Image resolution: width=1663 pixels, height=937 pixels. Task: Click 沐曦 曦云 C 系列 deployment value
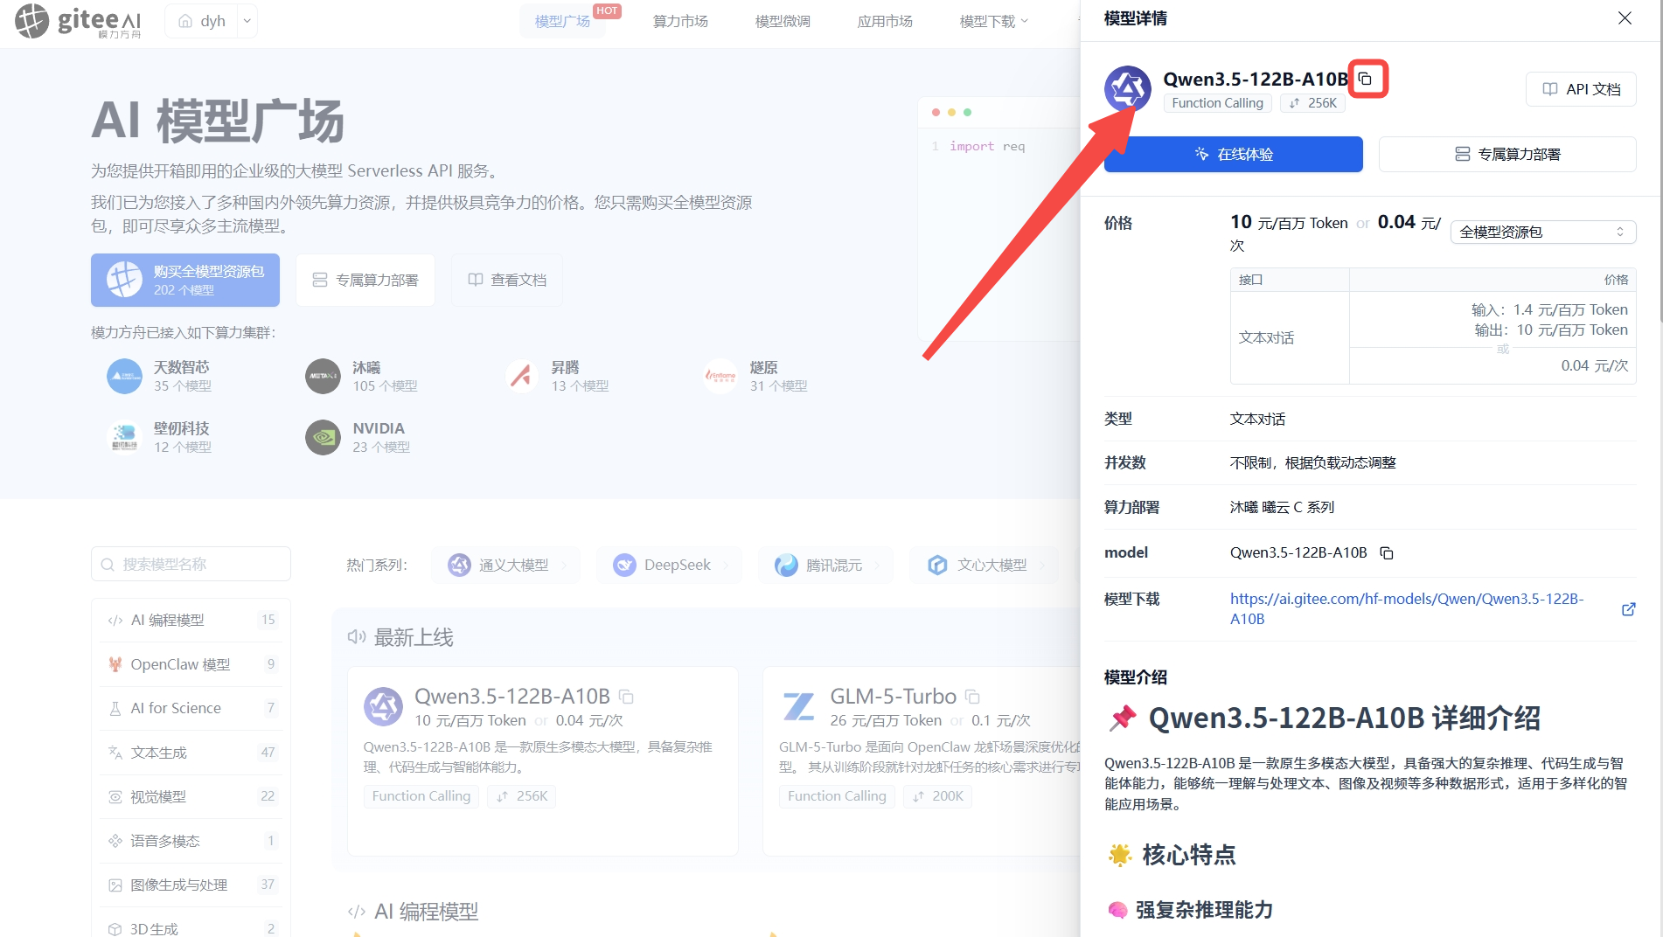1282,507
